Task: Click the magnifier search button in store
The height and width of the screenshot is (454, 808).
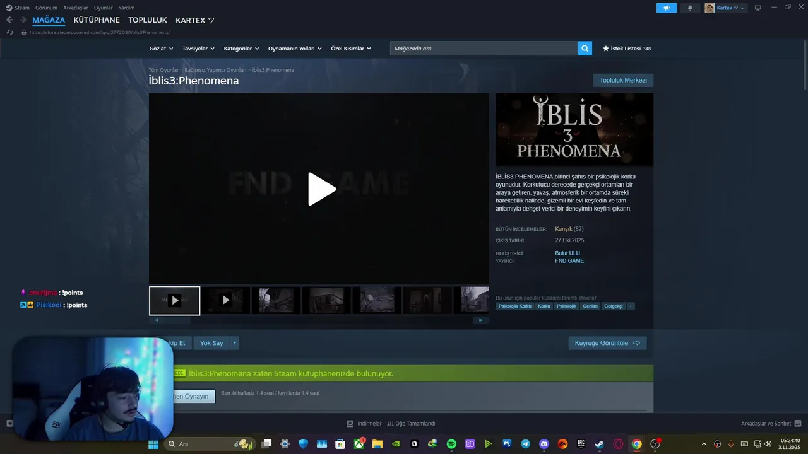Action: point(585,48)
